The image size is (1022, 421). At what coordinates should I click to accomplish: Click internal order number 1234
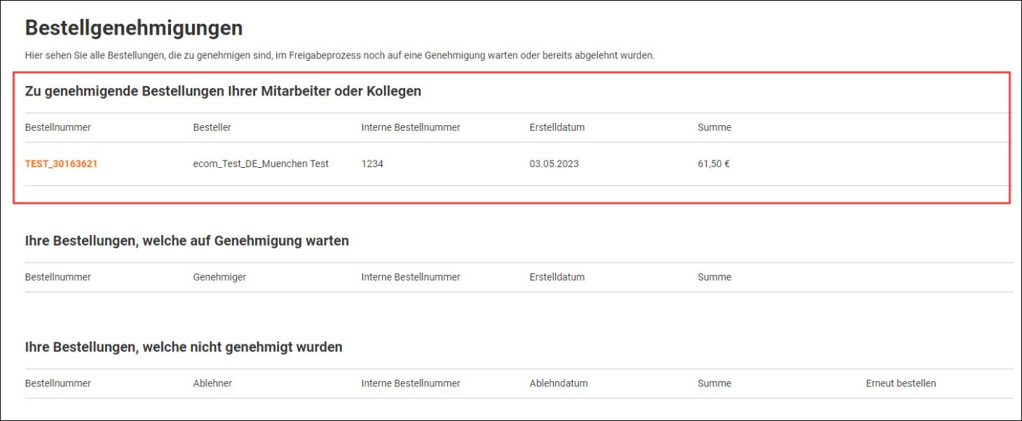pos(372,164)
